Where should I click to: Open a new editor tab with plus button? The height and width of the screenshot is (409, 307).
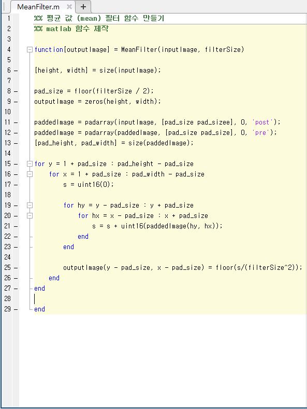[83, 7]
